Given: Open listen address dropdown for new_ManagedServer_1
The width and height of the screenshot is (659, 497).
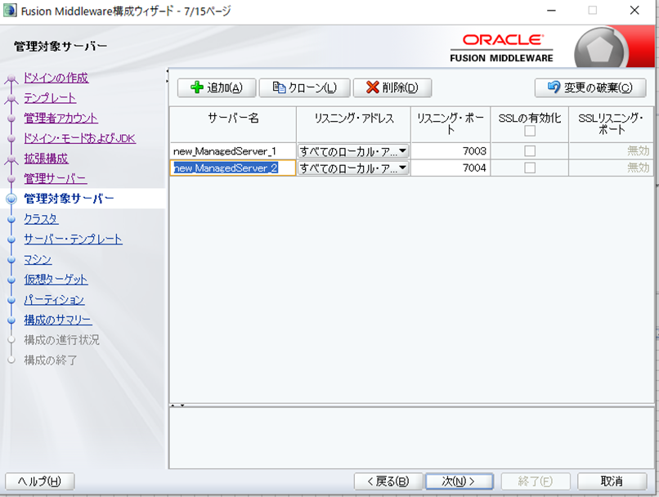Looking at the screenshot, I should [402, 151].
